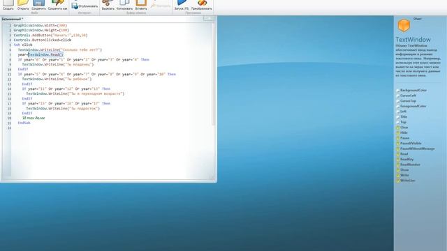Choose Сохранить как in the toolbar
The height and width of the screenshot is (251, 447).
[57, 5]
